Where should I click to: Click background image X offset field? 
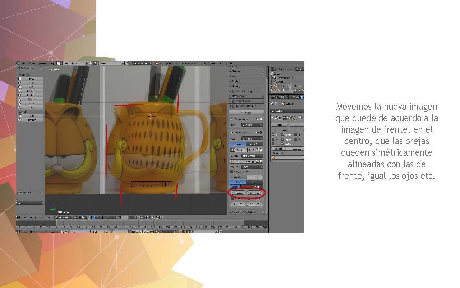239,193
